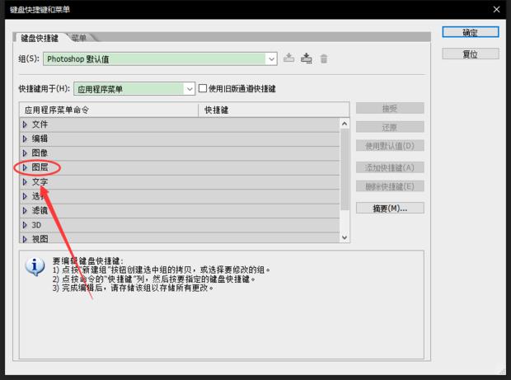Click the scrollbar down arrow in command list

click(x=345, y=237)
